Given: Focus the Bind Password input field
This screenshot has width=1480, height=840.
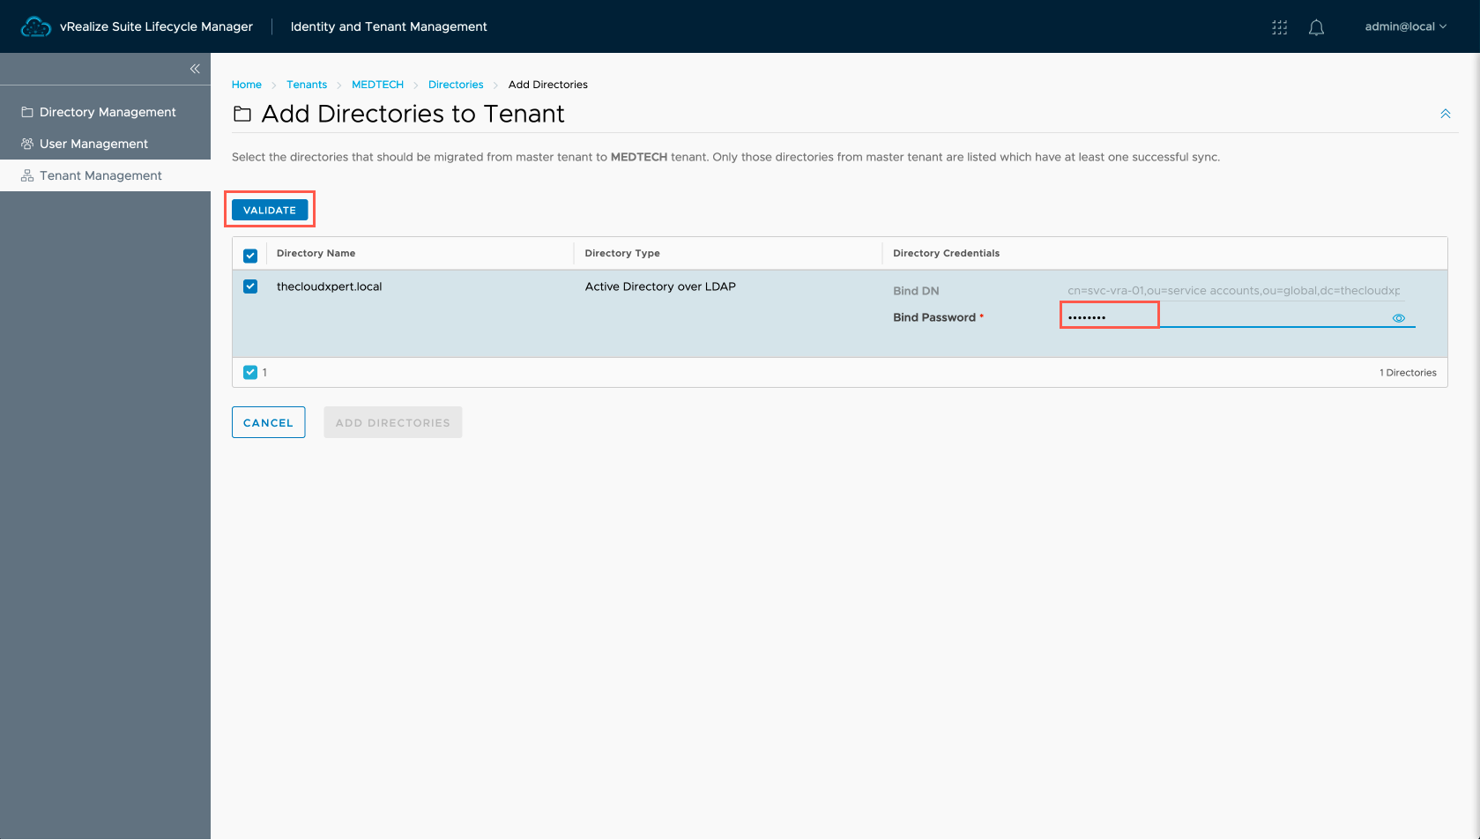Looking at the screenshot, I should [x=1225, y=317].
